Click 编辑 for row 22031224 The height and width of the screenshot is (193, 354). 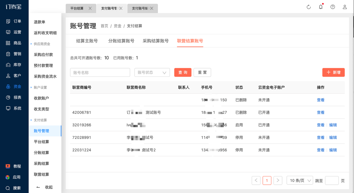point(333,150)
